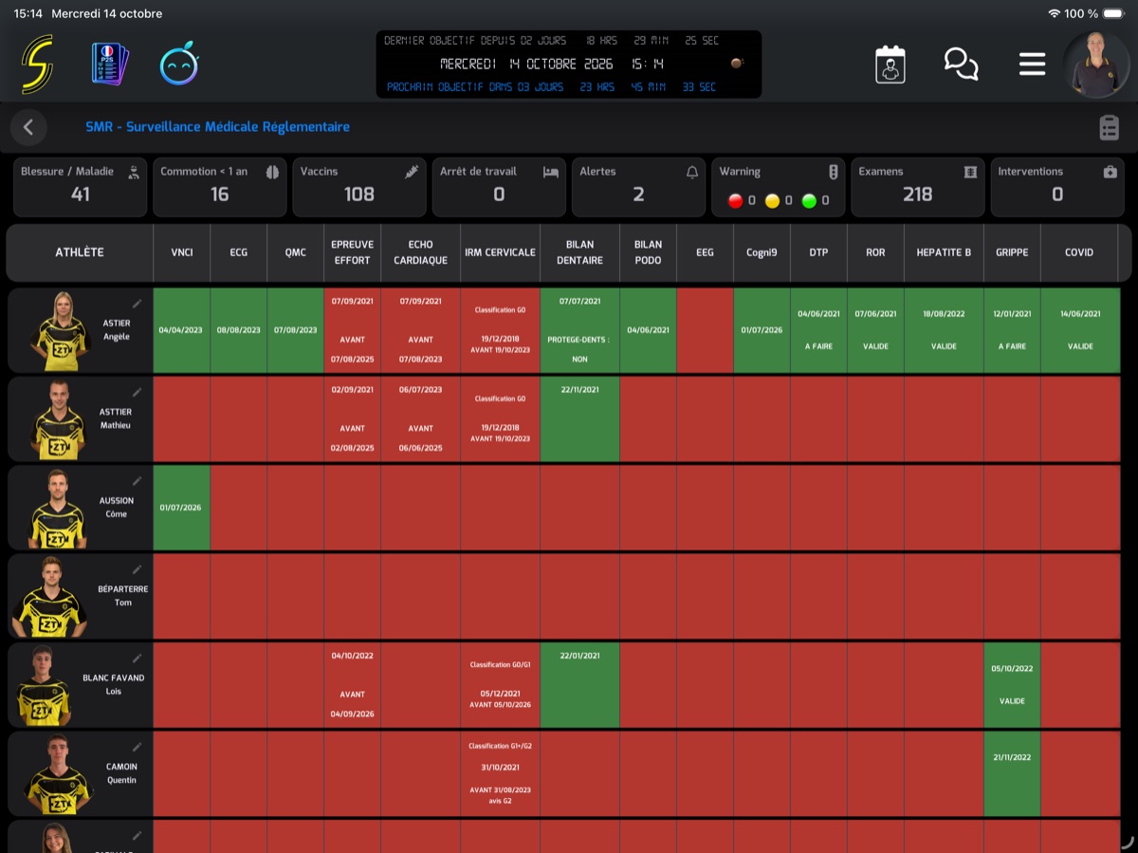Click the VNCI column header
The image size is (1138, 853).
(182, 252)
